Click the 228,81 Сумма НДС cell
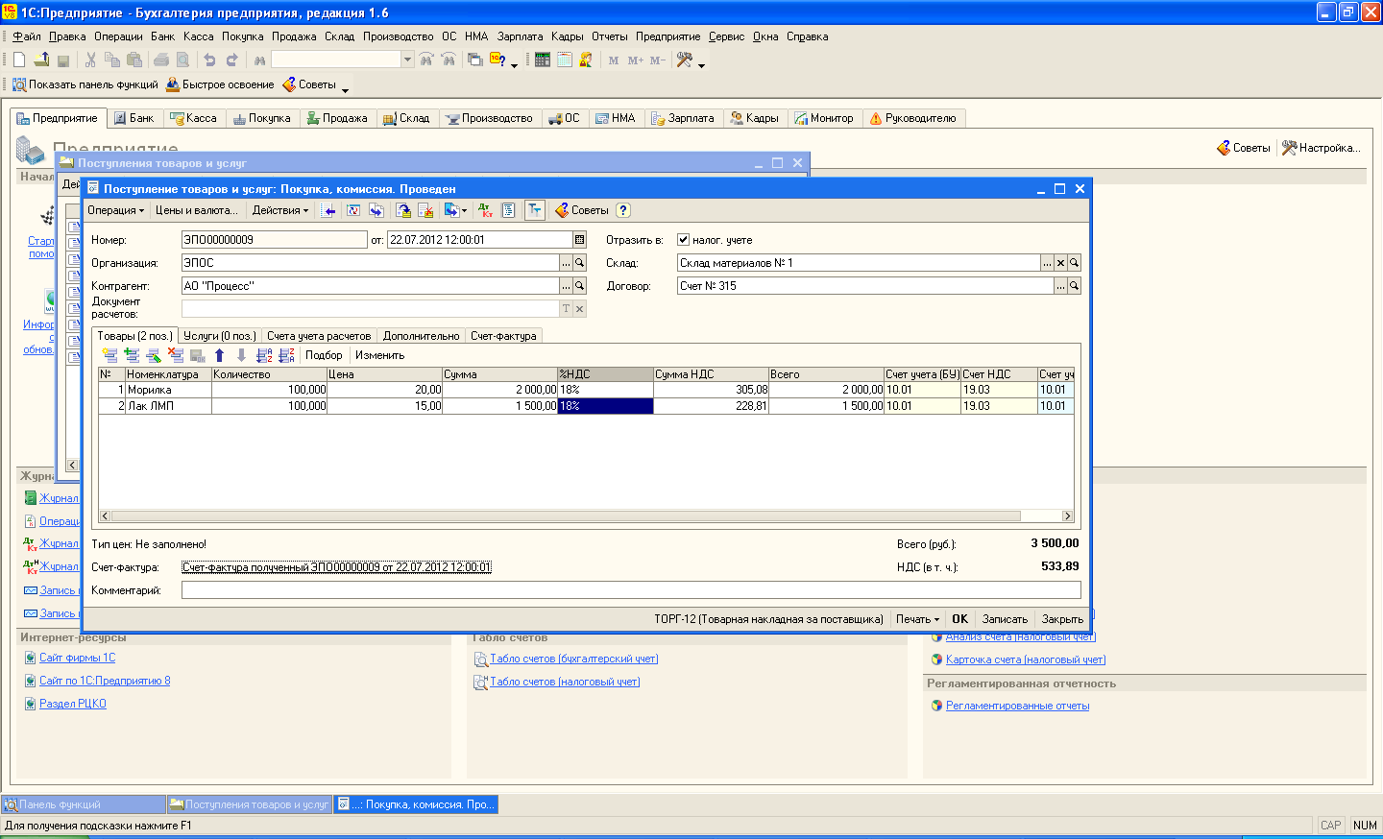The height and width of the screenshot is (839, 1383). (711, 406)
